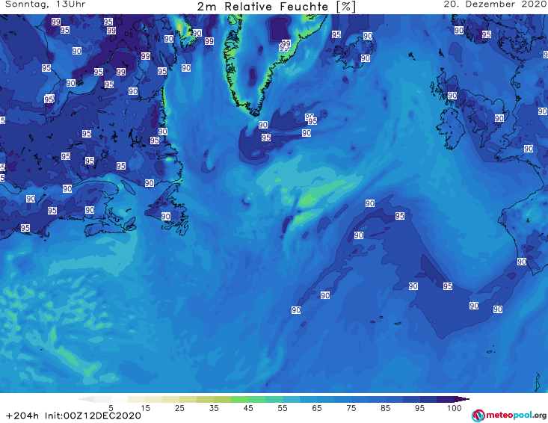This screenshot has height=423, width=548.
Task: Click legend value 95 on the color bar
Action: 419,408
